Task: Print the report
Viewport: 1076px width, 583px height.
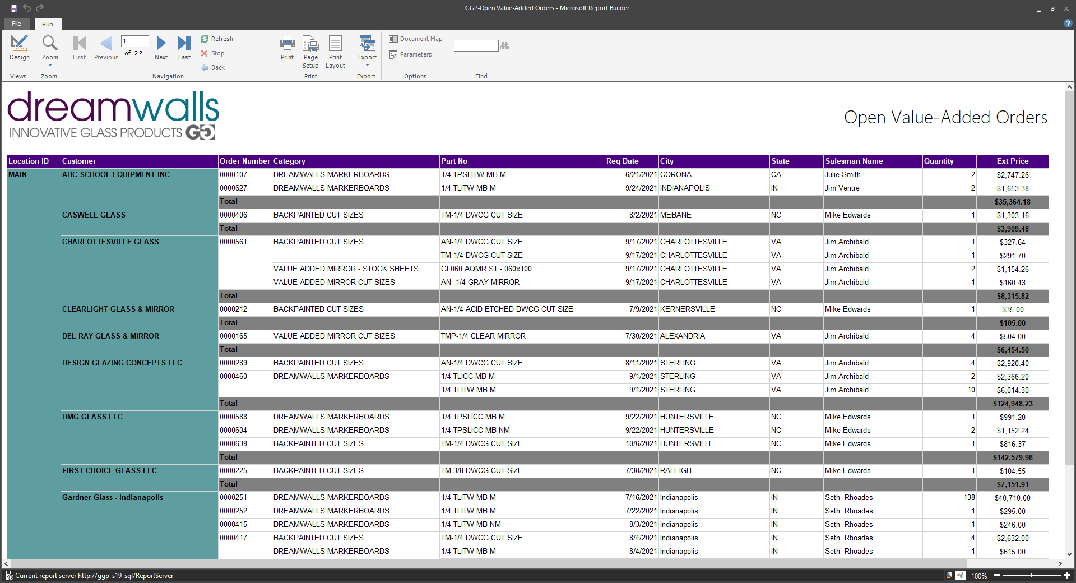Action: (287, 48)
